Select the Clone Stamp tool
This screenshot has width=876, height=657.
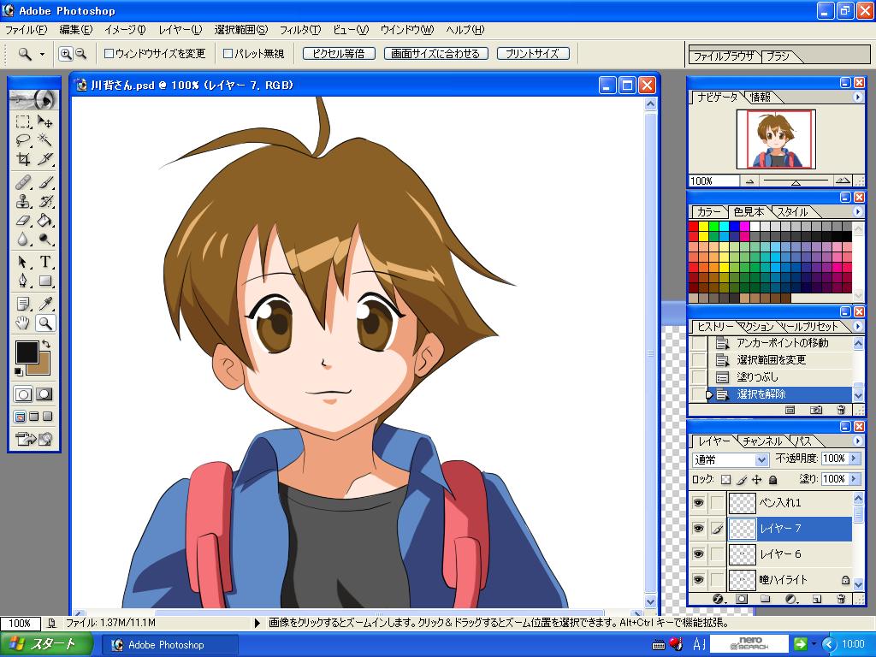click(x=23, y=201)
